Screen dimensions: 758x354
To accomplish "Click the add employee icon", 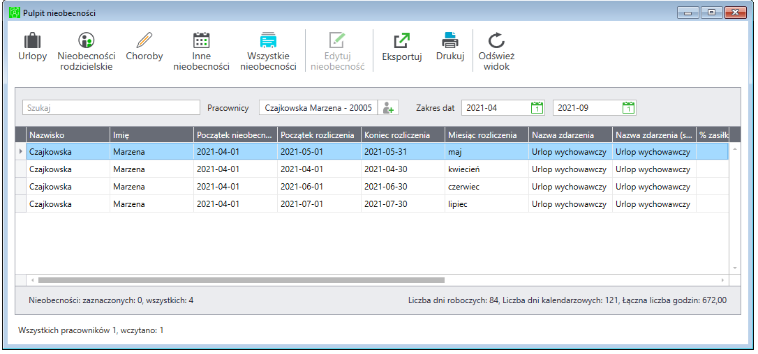I will (x=388, y=108).
